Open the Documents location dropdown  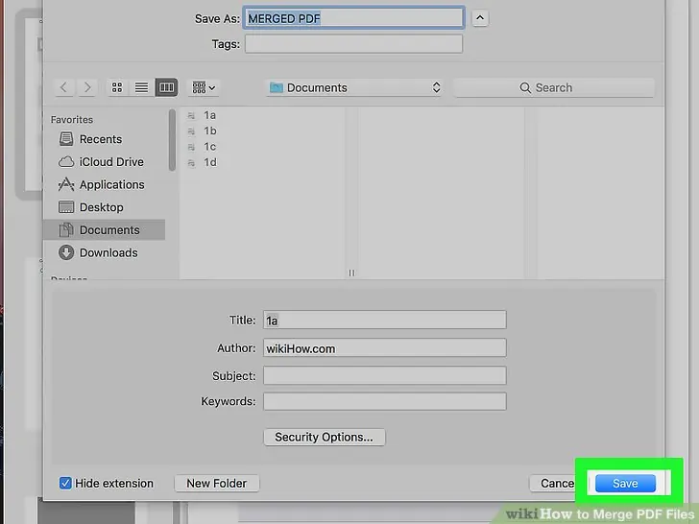354,87
